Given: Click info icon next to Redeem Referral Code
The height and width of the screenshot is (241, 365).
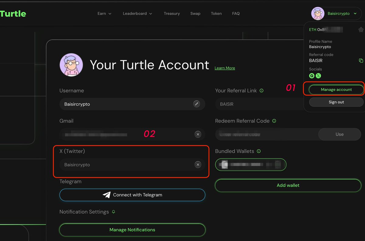Looking at the screenshot, I should 274,121.
